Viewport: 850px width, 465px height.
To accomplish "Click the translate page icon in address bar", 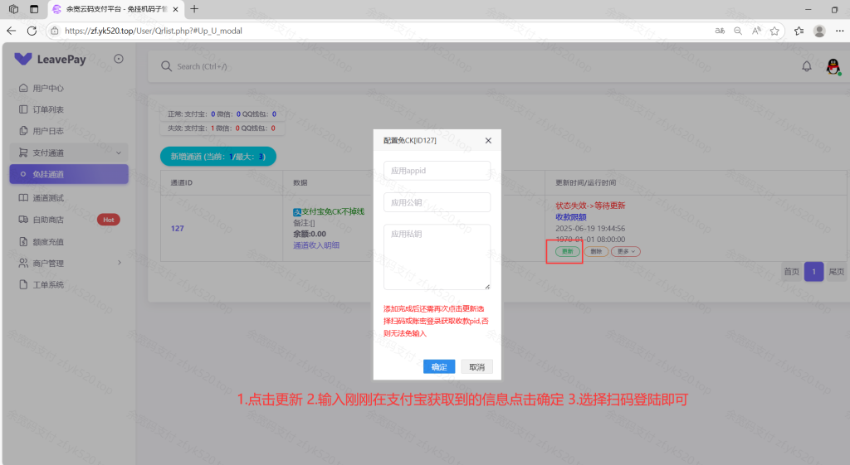I will coord(720,31).
